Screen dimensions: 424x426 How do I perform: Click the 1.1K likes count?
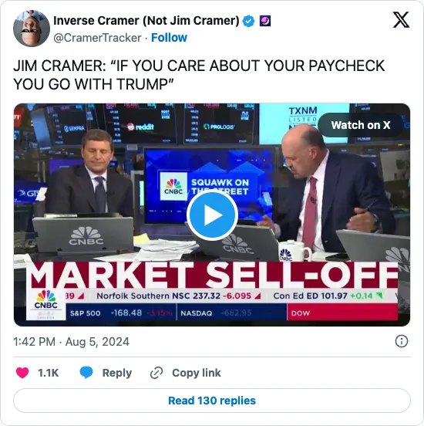(49, 373)
